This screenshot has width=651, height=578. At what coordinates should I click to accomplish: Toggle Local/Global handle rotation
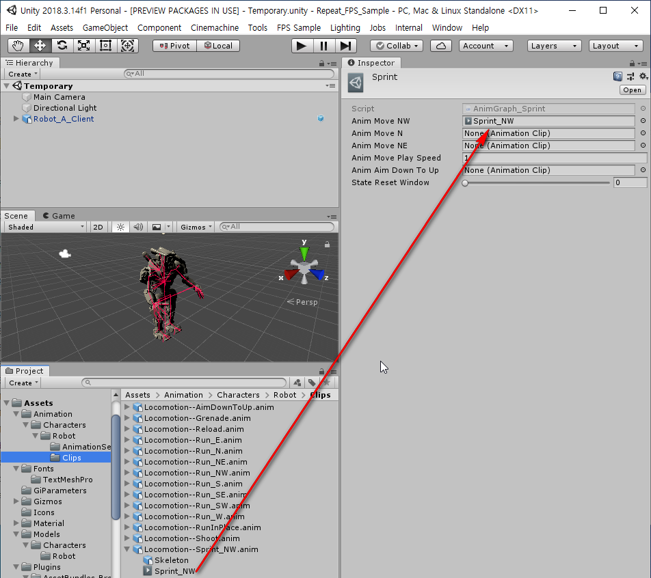pos(218,46)
